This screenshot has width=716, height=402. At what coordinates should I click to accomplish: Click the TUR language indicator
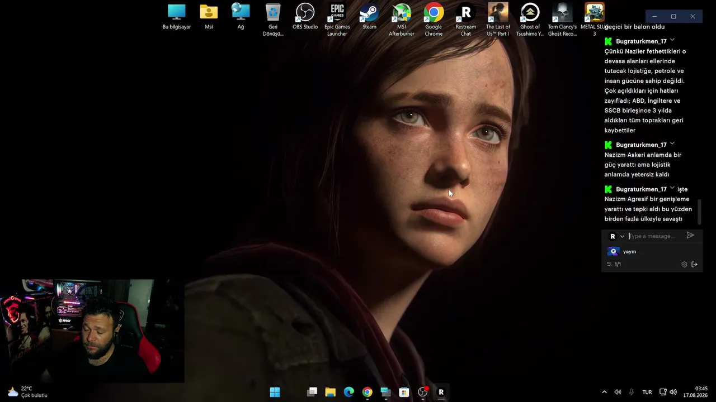[647, 393]
